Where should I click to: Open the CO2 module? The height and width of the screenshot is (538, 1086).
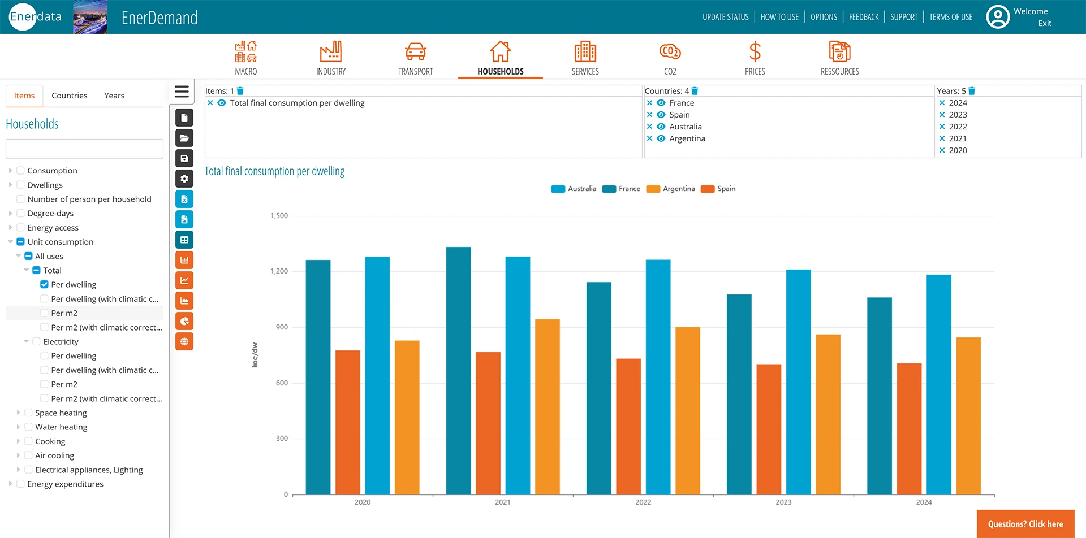[x=670, y=57]
